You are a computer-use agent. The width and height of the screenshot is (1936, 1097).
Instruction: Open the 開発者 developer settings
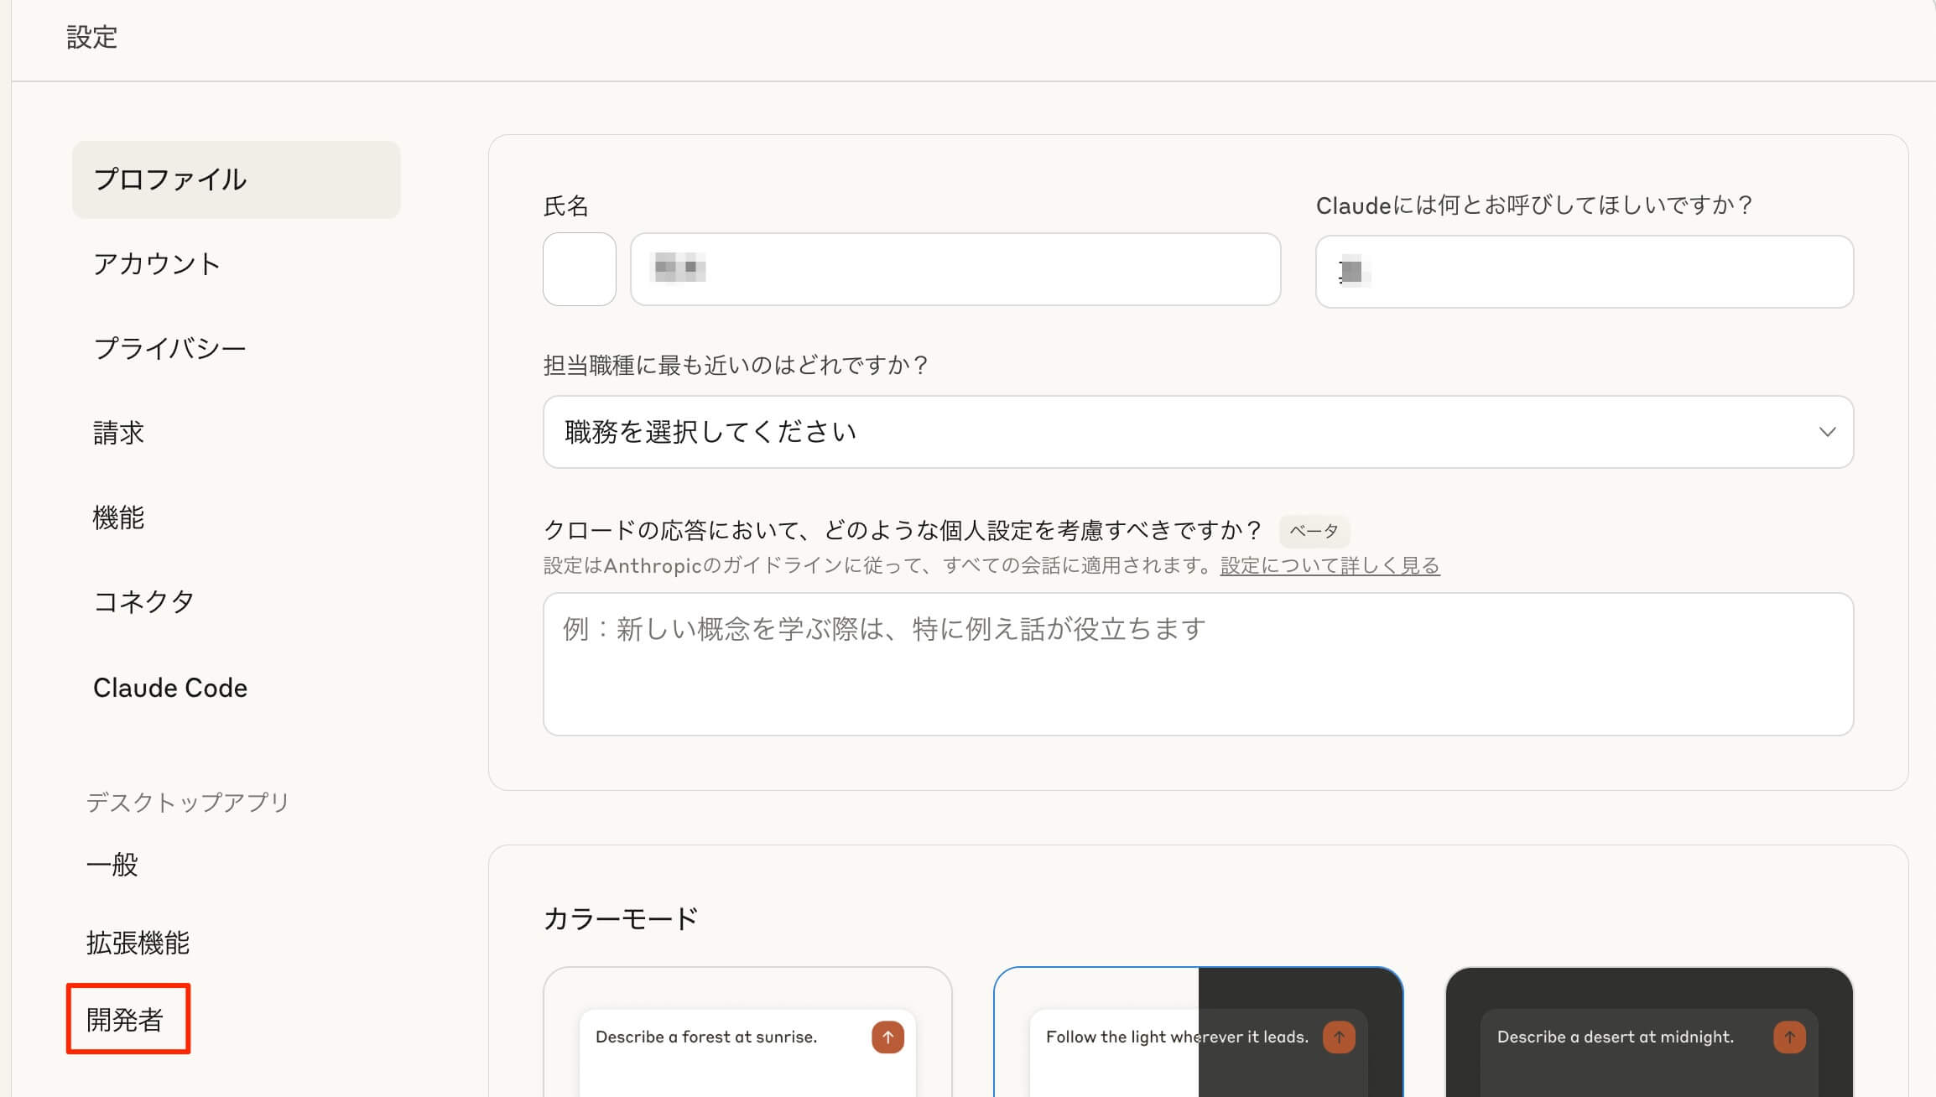[x=126, y=1019]
